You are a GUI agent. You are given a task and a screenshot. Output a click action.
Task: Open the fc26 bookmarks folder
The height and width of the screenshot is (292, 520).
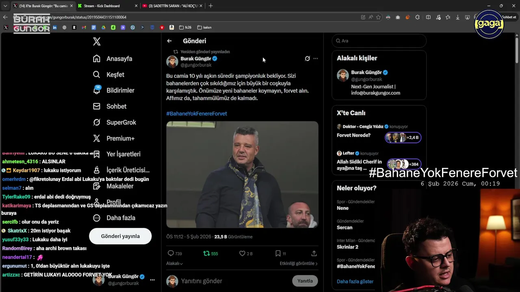[185, 27]
